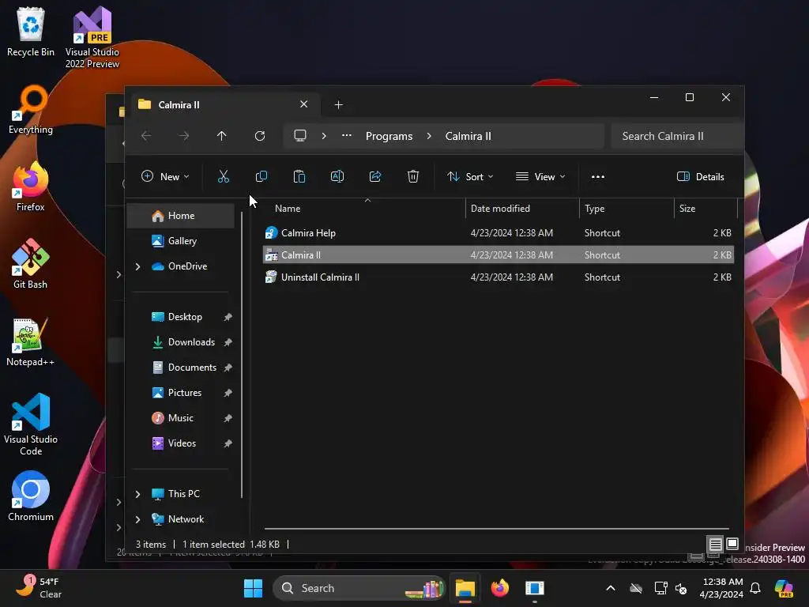Viewport: 809px width, 607px height.
Task: Open Notepad++ desktop shortcut
Action: [x=31, y=341]
